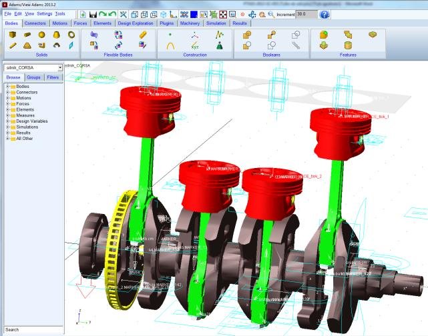Click the right-curving green arrow icon
Screen dimensions: 428x336
pyautogui.click(x=103, y=14)
